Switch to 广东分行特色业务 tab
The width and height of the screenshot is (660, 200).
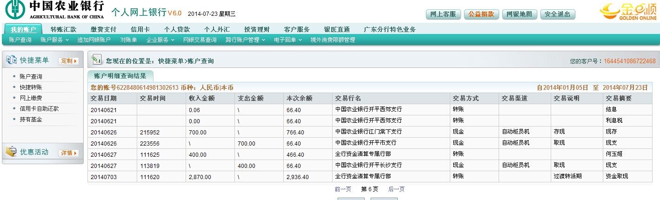coord(390,29)
